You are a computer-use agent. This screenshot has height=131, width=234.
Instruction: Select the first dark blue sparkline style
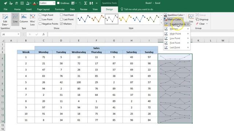(x=84, y=19)
